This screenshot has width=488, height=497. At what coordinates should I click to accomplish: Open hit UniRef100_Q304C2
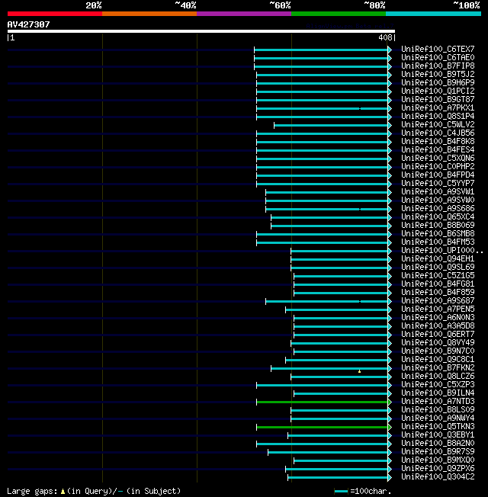(438, 477)
